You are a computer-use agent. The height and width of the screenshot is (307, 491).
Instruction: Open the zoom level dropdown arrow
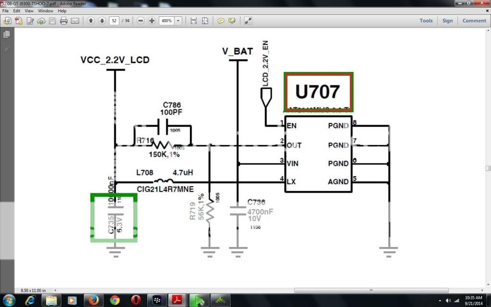click(x=178, y=21)
